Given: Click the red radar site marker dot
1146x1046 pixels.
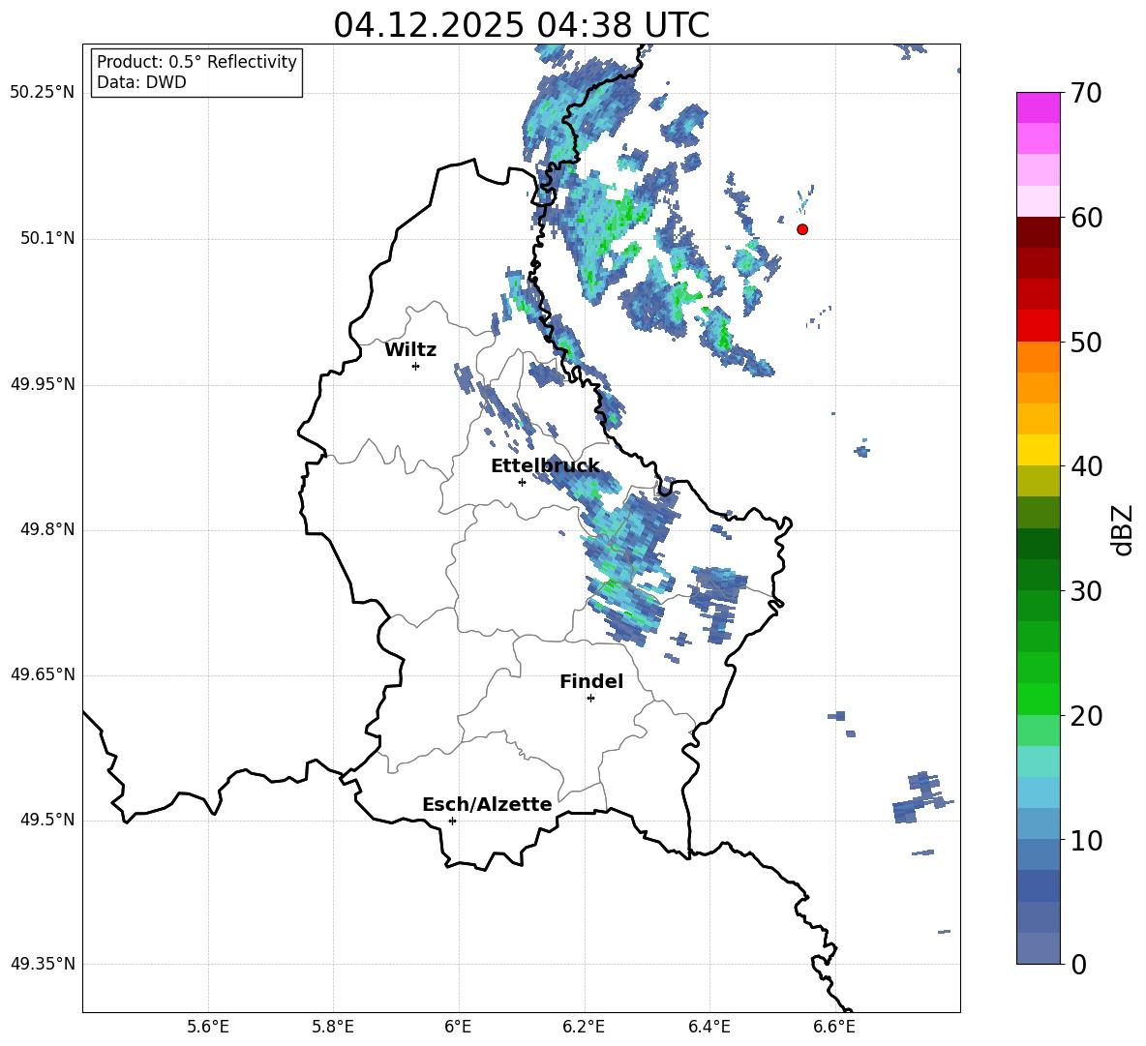Looking at the screenshot, I should pyautogui.click(x=802, y=229).
